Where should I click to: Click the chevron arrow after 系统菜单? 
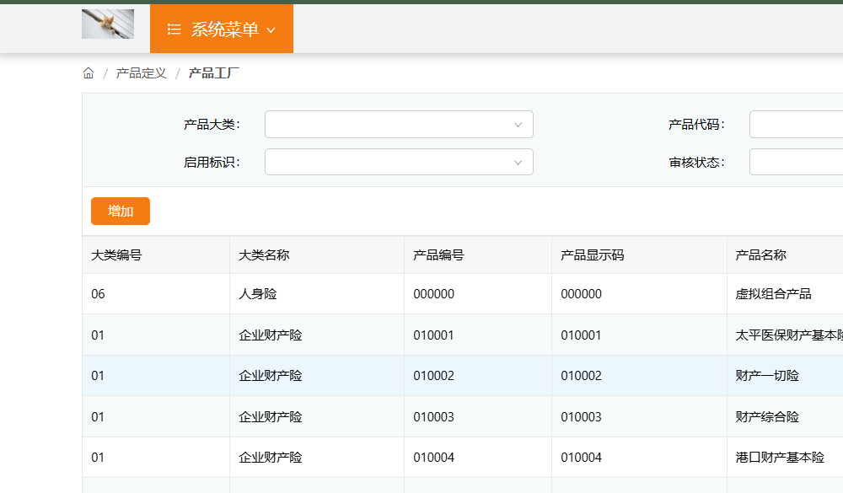pyautogui.click(x=271, y=30)
